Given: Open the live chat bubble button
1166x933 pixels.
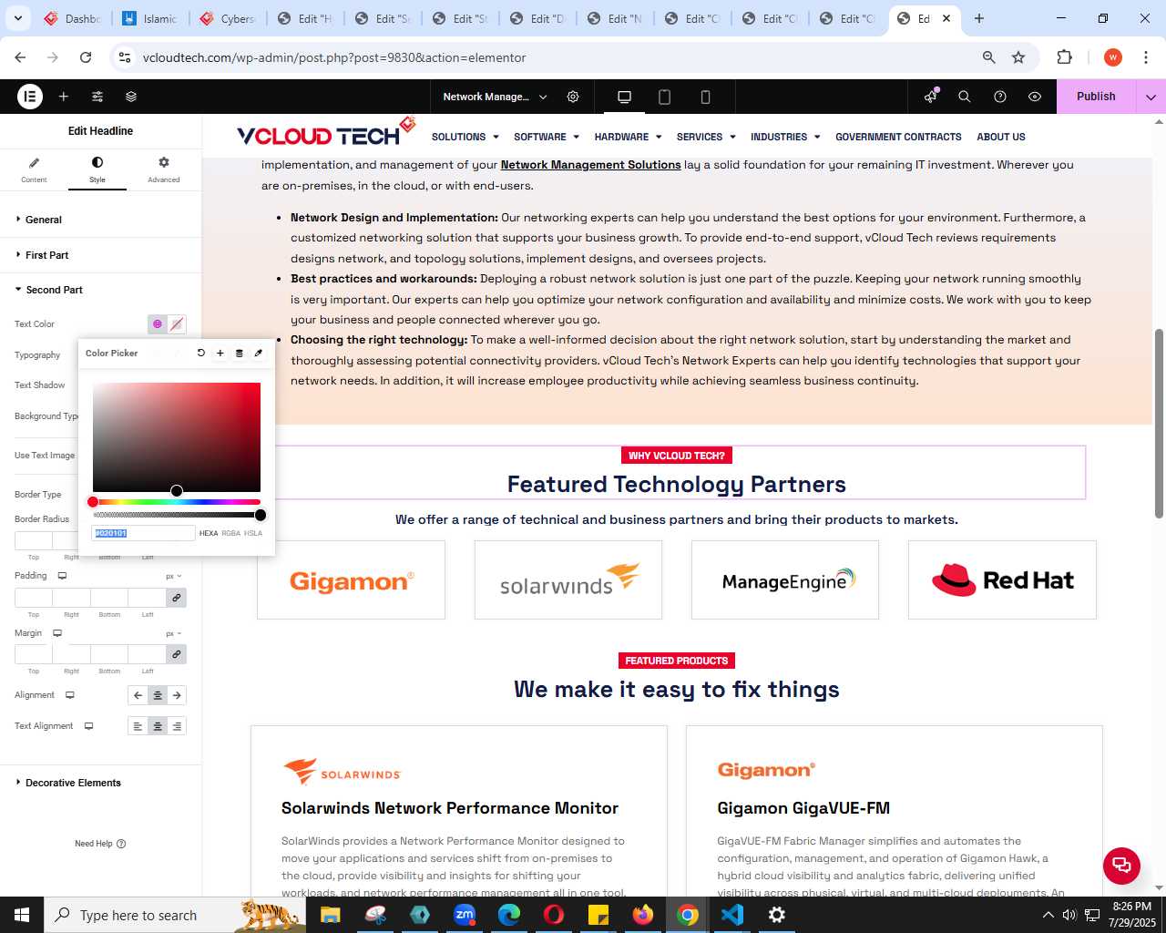Looking at the screenshot, I should [1121, 866].
